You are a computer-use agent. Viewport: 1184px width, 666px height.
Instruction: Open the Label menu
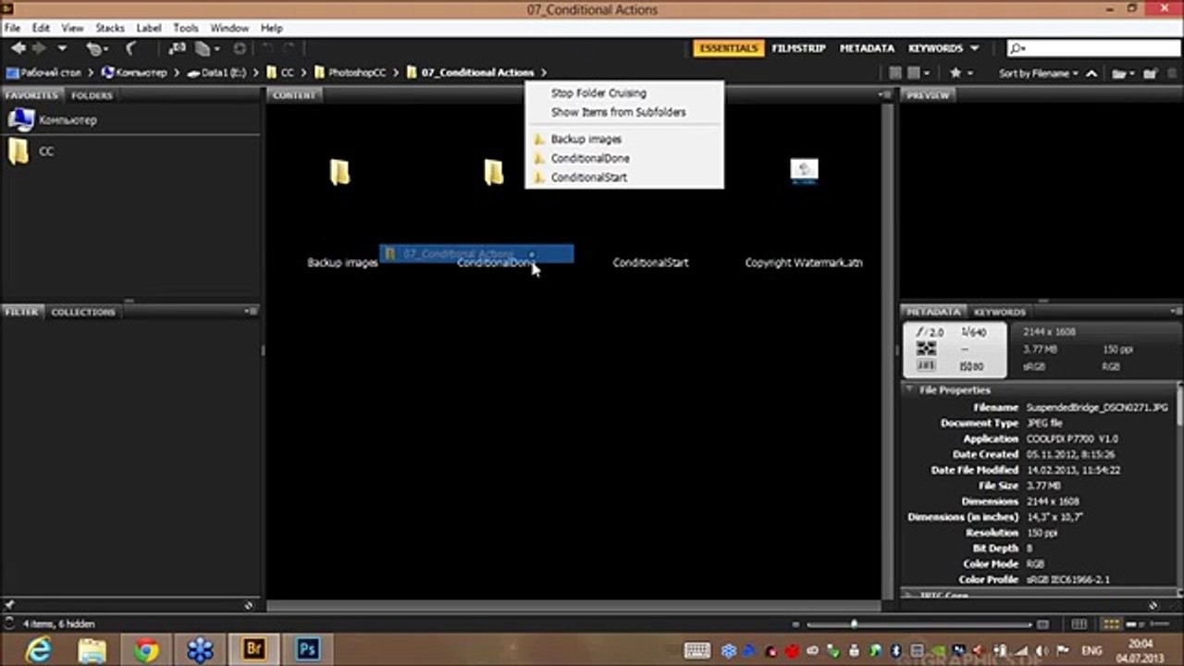click(x=149, y=28)
